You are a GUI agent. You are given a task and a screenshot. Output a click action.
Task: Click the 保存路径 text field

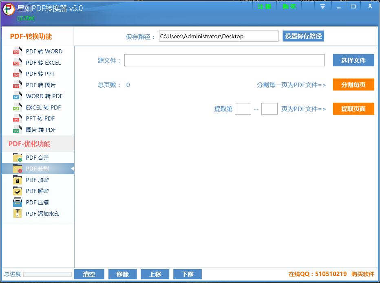tap(219, 36)
